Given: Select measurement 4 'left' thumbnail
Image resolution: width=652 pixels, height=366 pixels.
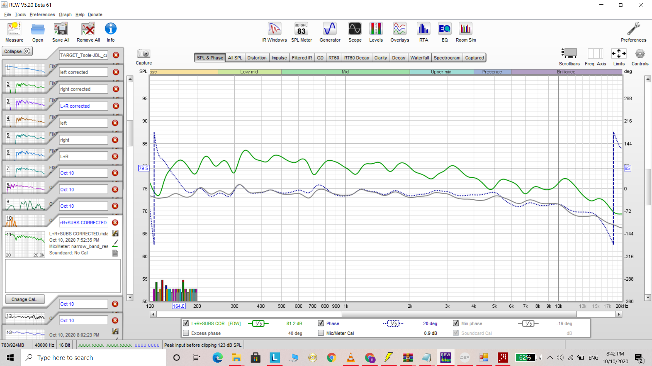Looking at the screenshot, I should (25, 121).
